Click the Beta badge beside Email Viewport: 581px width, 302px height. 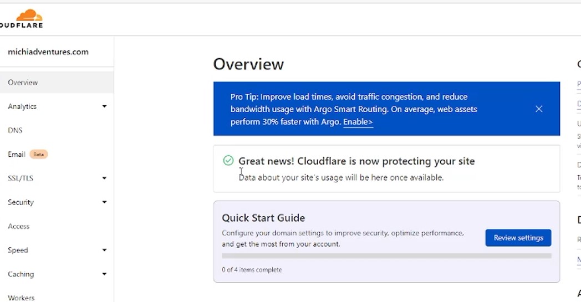39,154
